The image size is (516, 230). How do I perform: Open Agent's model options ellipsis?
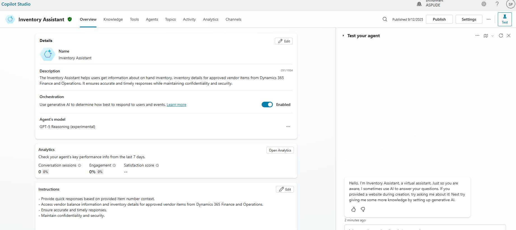pyautogui.click(x=288, y=127)
